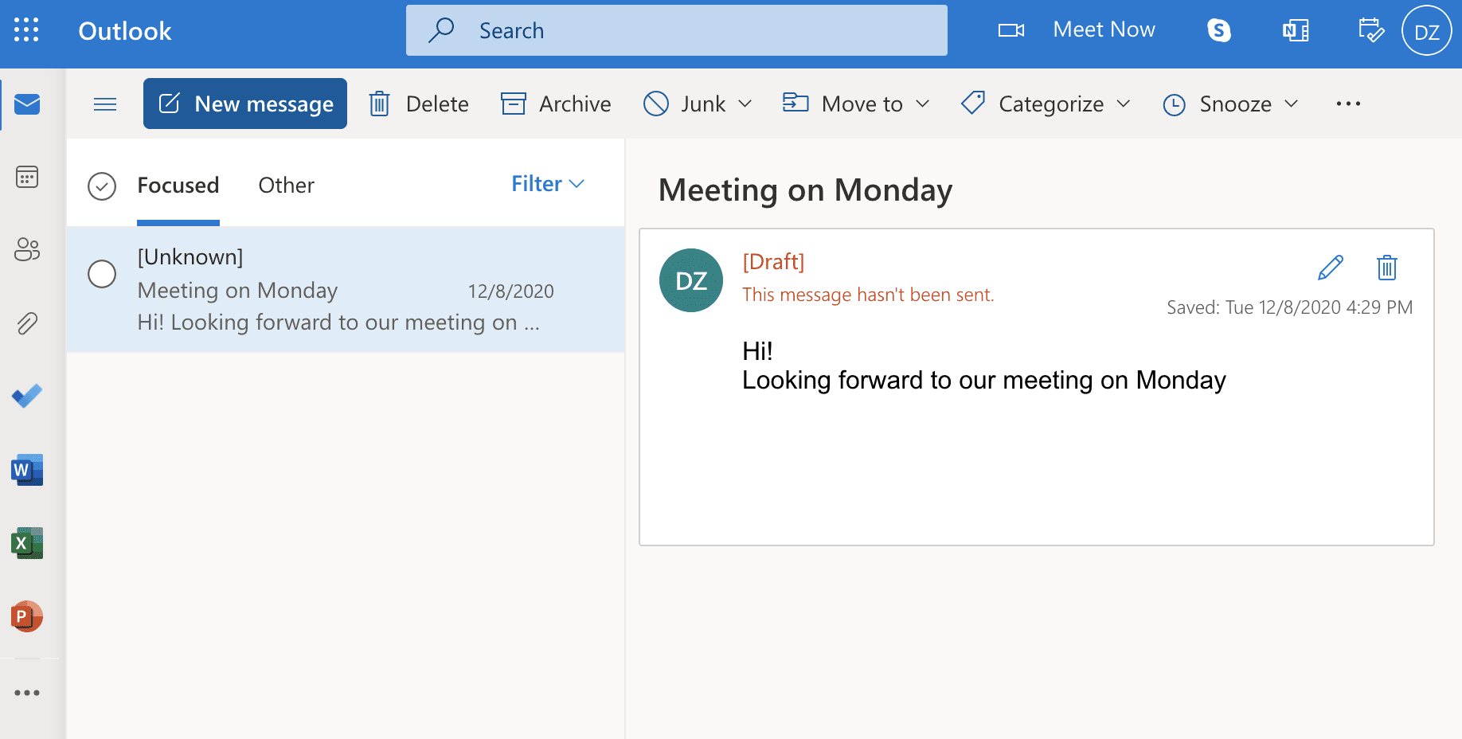Screen dimensions: 1462x739
Task: Discard the draft using trash icon
Action: [1386, 268]
